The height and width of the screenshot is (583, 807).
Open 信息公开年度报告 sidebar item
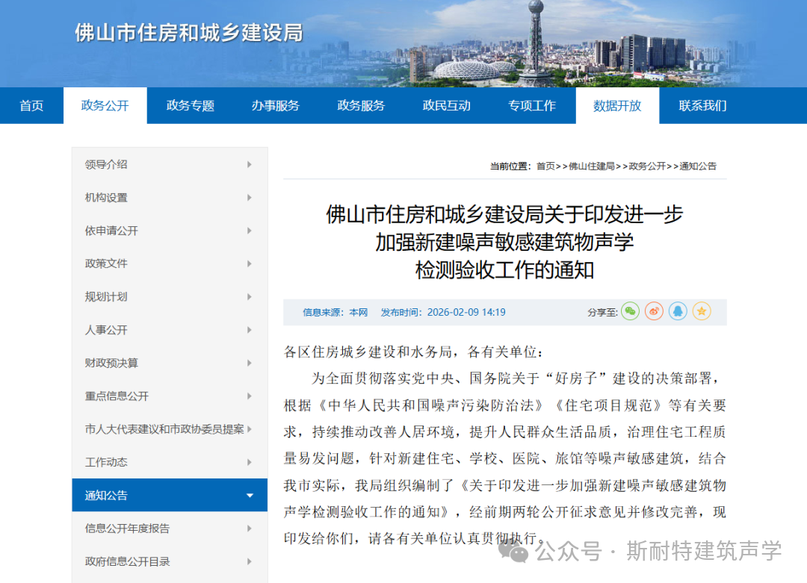point(128,529)
